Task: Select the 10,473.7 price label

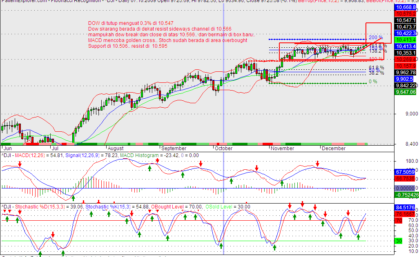Action: tap(406, 27)
